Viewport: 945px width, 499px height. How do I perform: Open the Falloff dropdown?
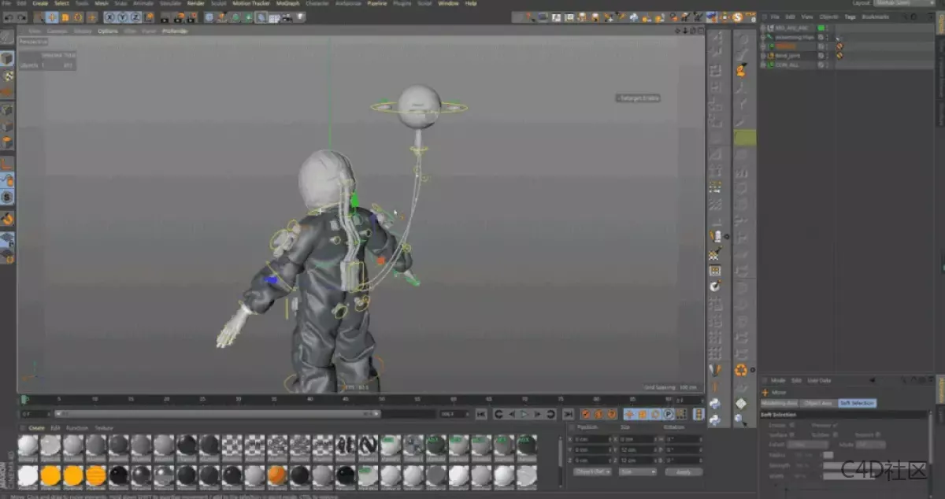coord(808,445)
